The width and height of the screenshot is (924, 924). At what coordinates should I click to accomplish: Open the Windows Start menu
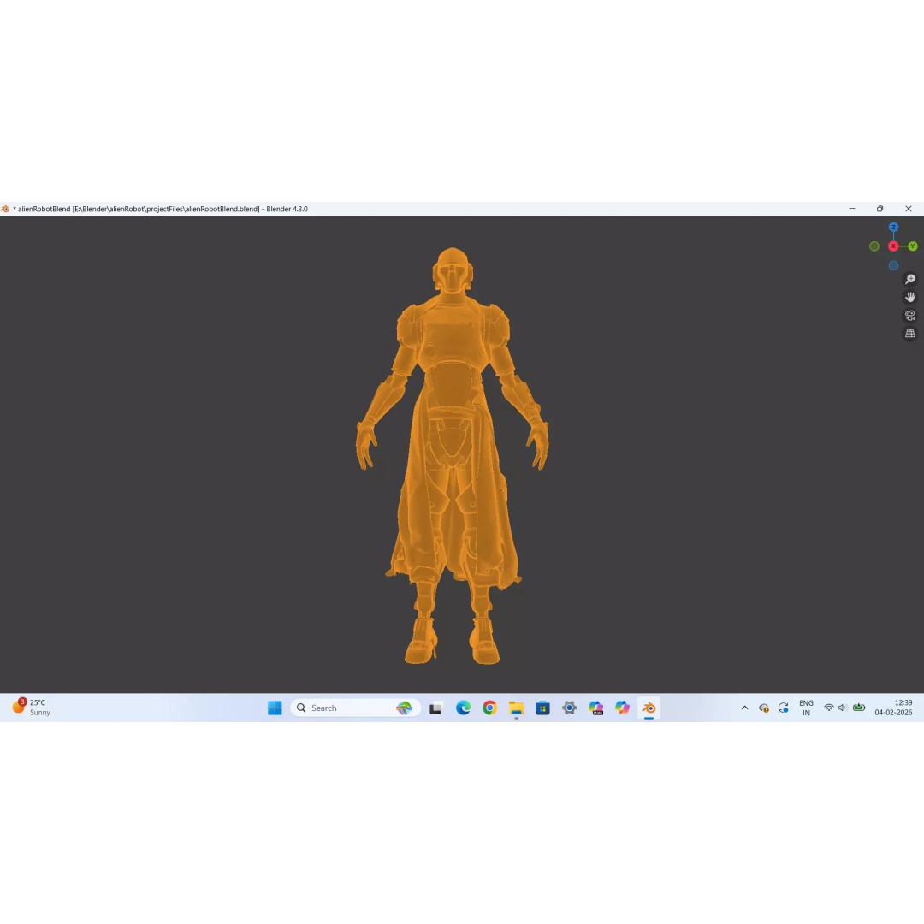pos(274,708)
